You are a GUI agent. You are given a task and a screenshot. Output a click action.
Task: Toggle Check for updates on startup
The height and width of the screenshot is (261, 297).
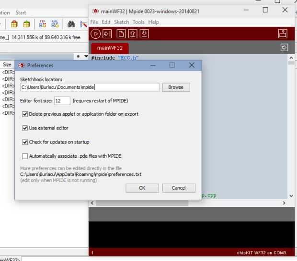click(25, 142)
